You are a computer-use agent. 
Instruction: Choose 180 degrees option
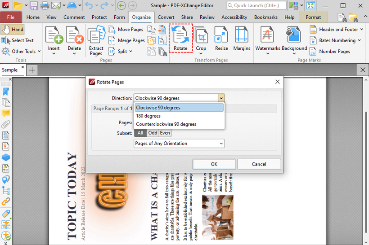(x=179, y=116)
